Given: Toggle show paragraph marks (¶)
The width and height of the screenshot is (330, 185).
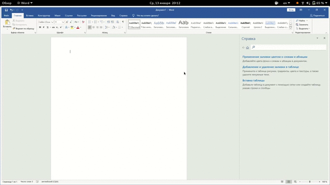Looking at the screenshot, I should coord(123,22).
